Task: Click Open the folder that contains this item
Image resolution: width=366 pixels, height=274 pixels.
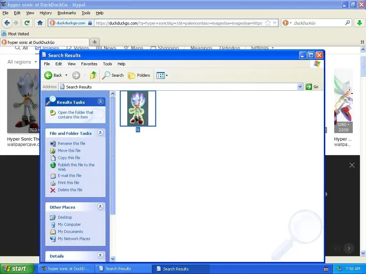Action: tap(76, 115)
